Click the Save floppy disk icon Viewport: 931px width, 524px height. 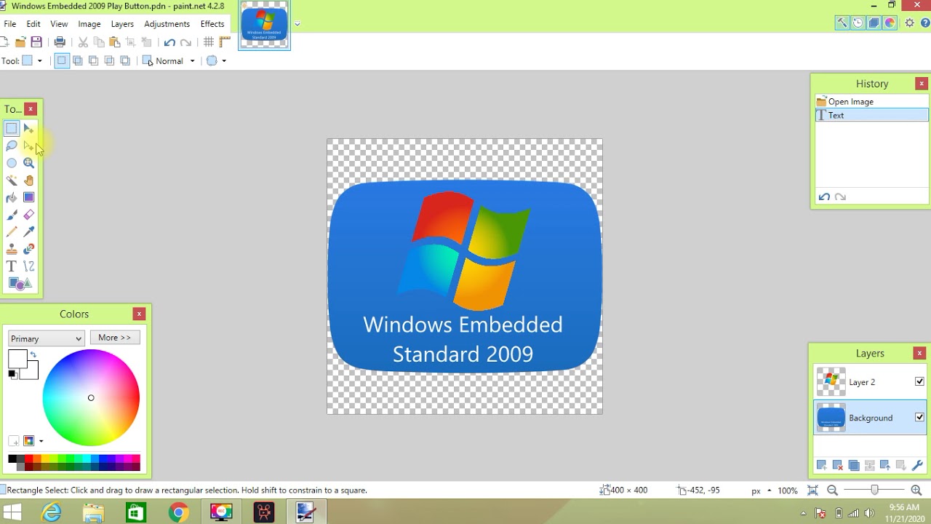pos(36,42)
